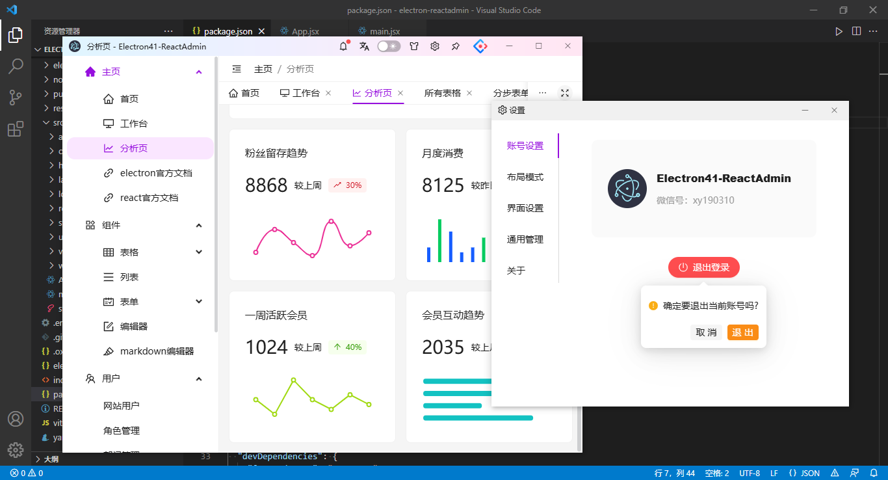Switch to 所有表格 tab
Viewport: 888px width, 480px height.
(443, 93)
